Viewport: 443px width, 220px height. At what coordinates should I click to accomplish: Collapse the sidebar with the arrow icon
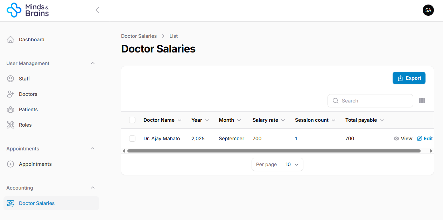pos(97,10)
